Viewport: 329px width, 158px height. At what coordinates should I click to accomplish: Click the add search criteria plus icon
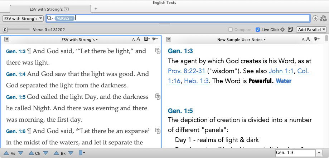315,18
